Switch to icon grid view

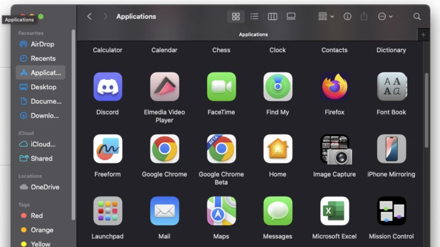[x=236, y=16]
